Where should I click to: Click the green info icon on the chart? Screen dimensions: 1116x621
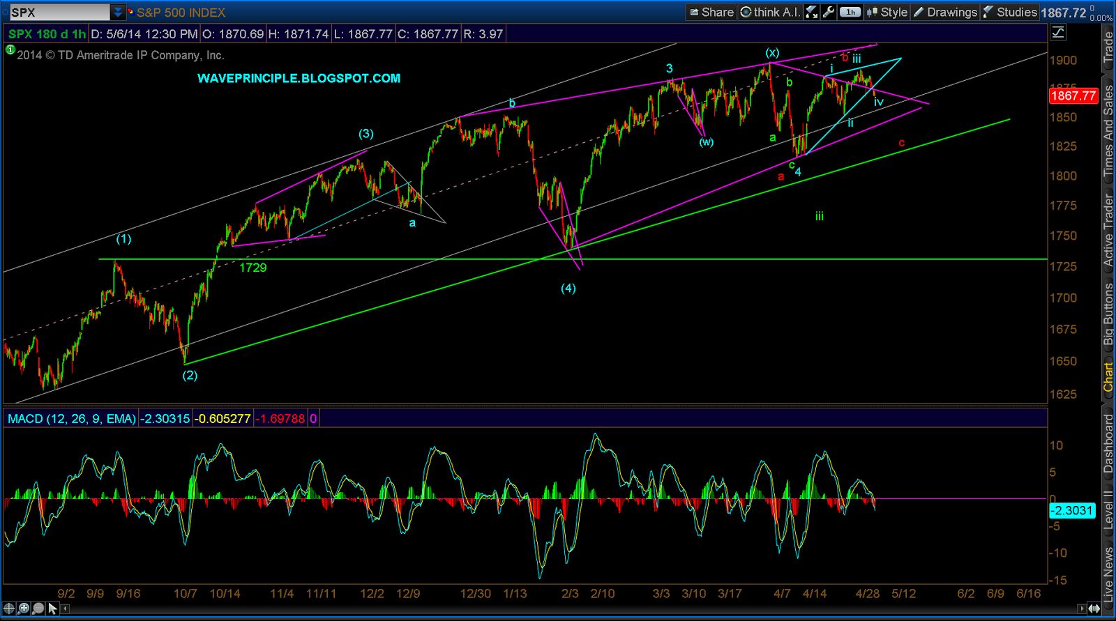(10, 49)
